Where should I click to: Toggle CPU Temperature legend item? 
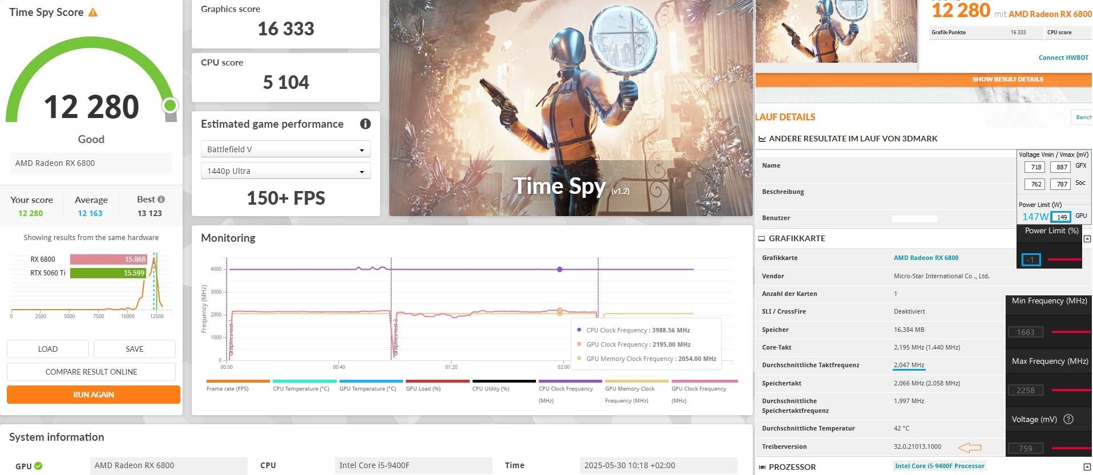(305, 386)
